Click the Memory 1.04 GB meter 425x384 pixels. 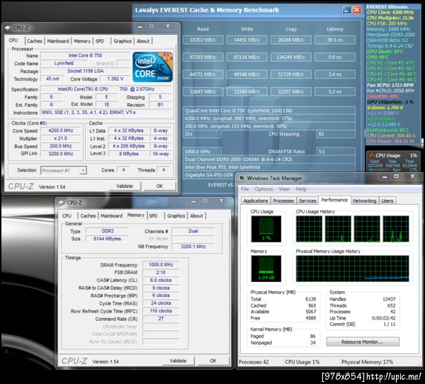click(266, 269)
